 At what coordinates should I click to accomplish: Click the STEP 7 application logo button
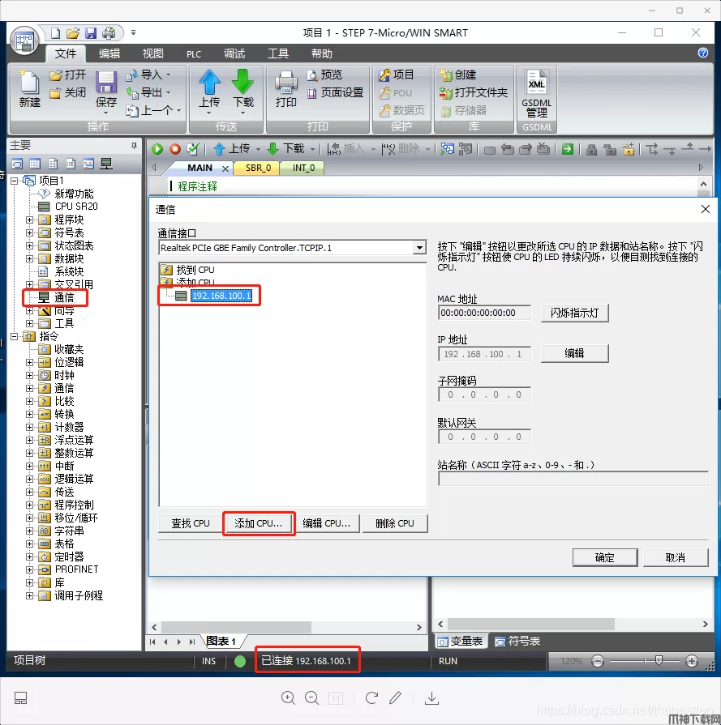click(24, 41)
